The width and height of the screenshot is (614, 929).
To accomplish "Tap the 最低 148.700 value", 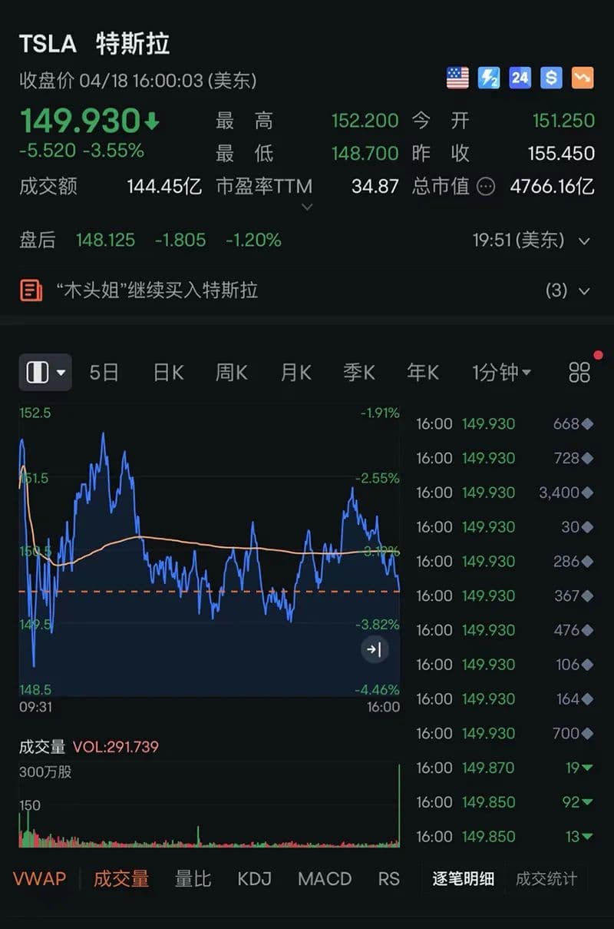I will 365,154.
